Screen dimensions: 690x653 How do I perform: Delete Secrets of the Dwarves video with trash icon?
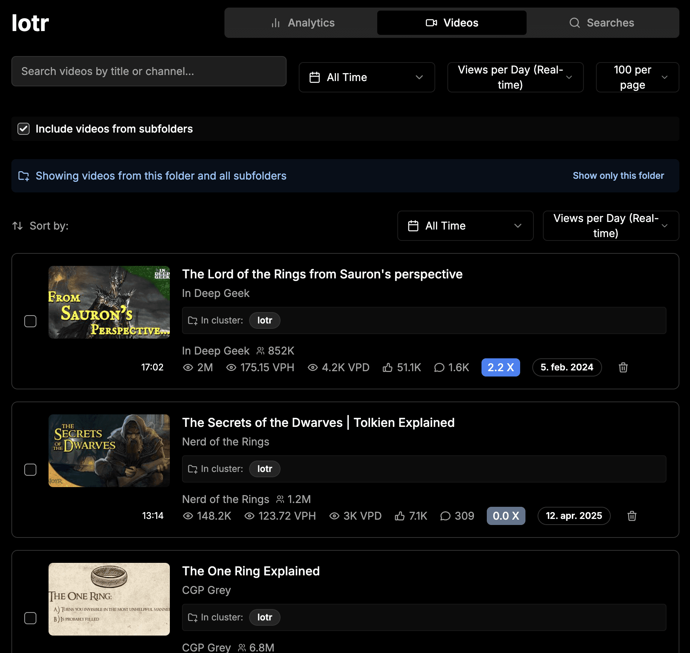[632, 516]
